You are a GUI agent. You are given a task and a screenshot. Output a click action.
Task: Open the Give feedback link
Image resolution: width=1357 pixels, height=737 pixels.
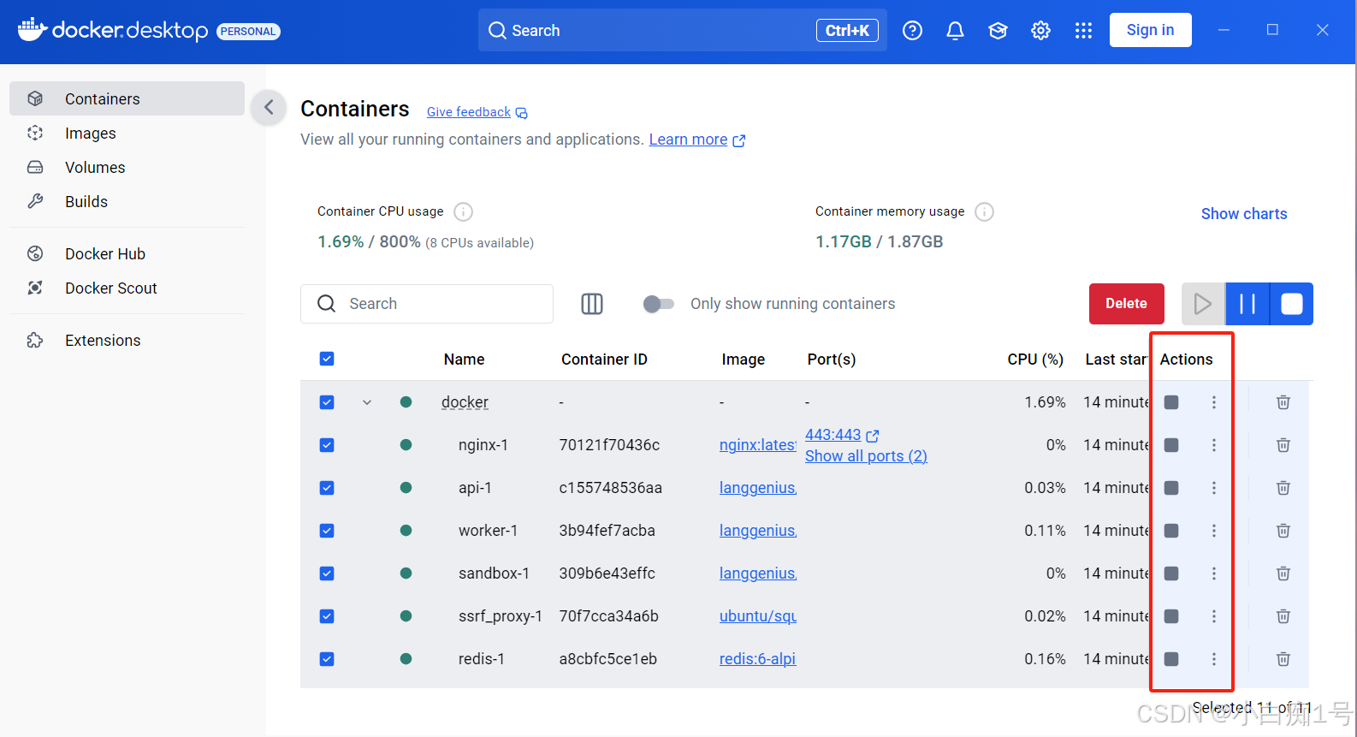tap(477, 112)
